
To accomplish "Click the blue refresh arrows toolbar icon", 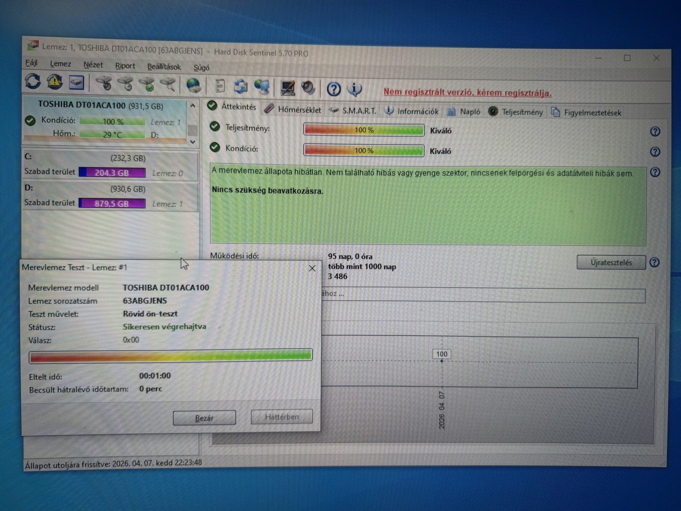I will (33, 81).
